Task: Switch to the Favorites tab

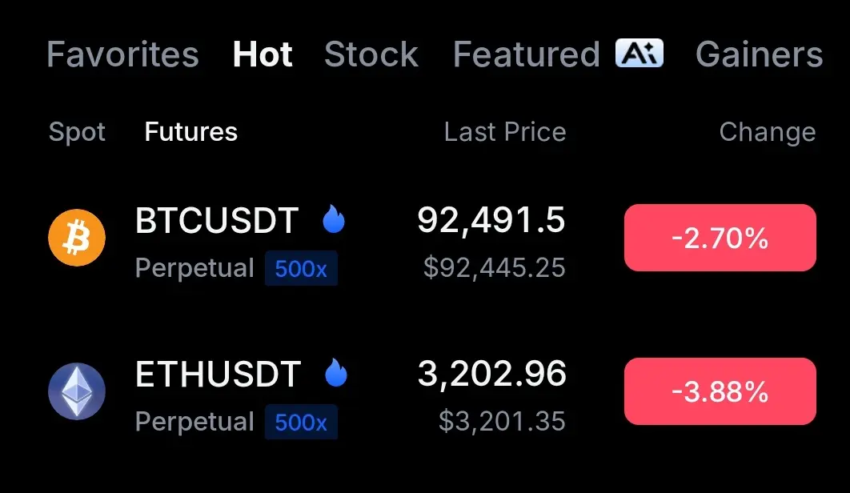Action: point(122,54)
